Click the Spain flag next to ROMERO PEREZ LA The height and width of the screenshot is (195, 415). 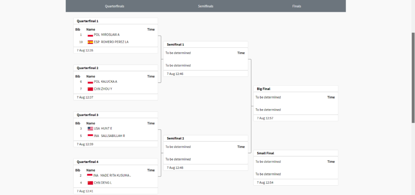click(x=90, y=42)
